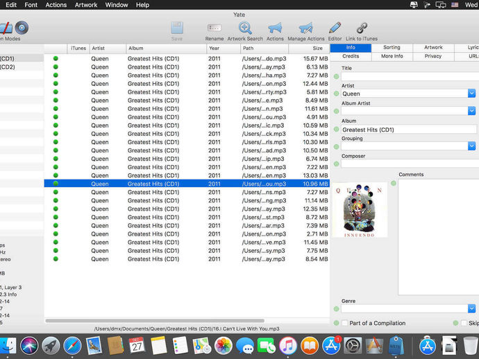Image resolution: width=479 pixels, height=359 pixels.
Task: Open Manage Actions tool
Action: (305, 28)
